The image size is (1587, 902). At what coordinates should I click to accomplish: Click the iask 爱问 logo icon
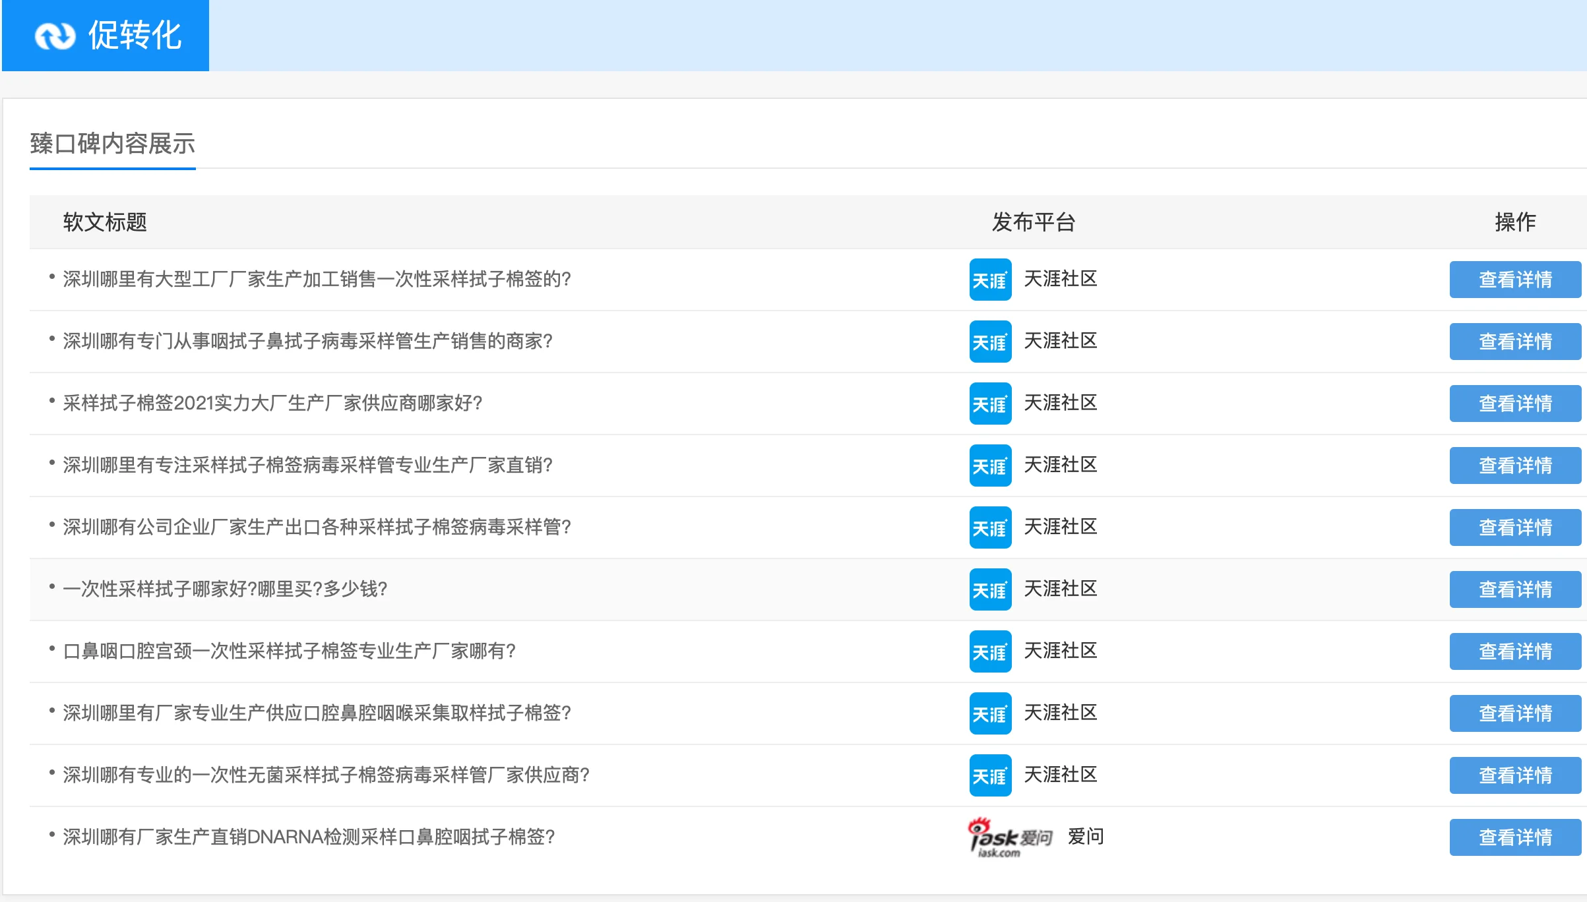[x=1010, y=837]
